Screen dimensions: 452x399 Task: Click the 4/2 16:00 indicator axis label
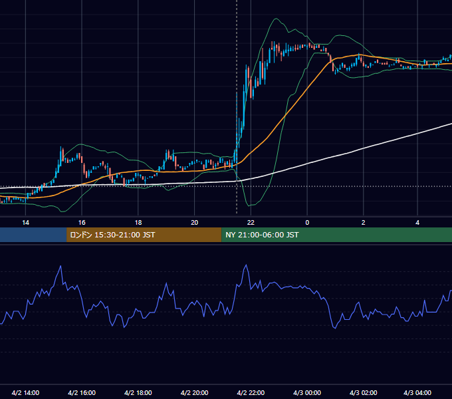click(82, 392)
